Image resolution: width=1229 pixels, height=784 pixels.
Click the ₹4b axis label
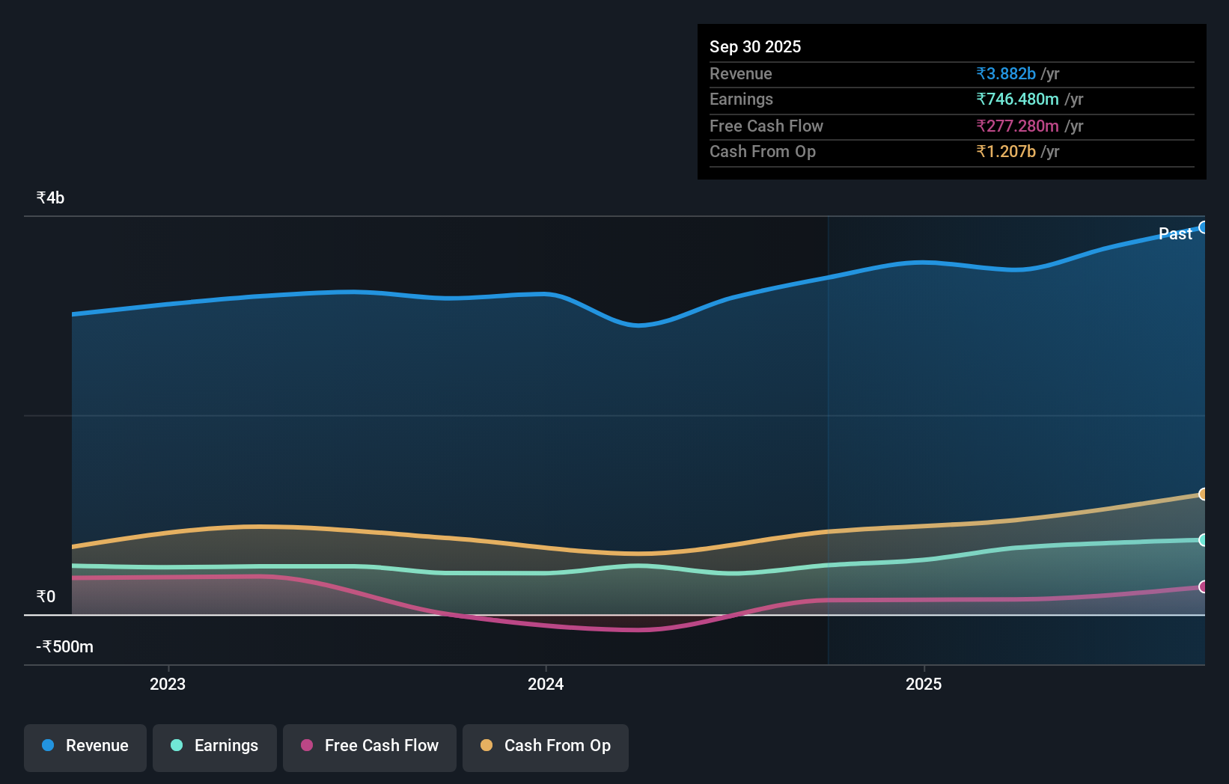[50, 197]
